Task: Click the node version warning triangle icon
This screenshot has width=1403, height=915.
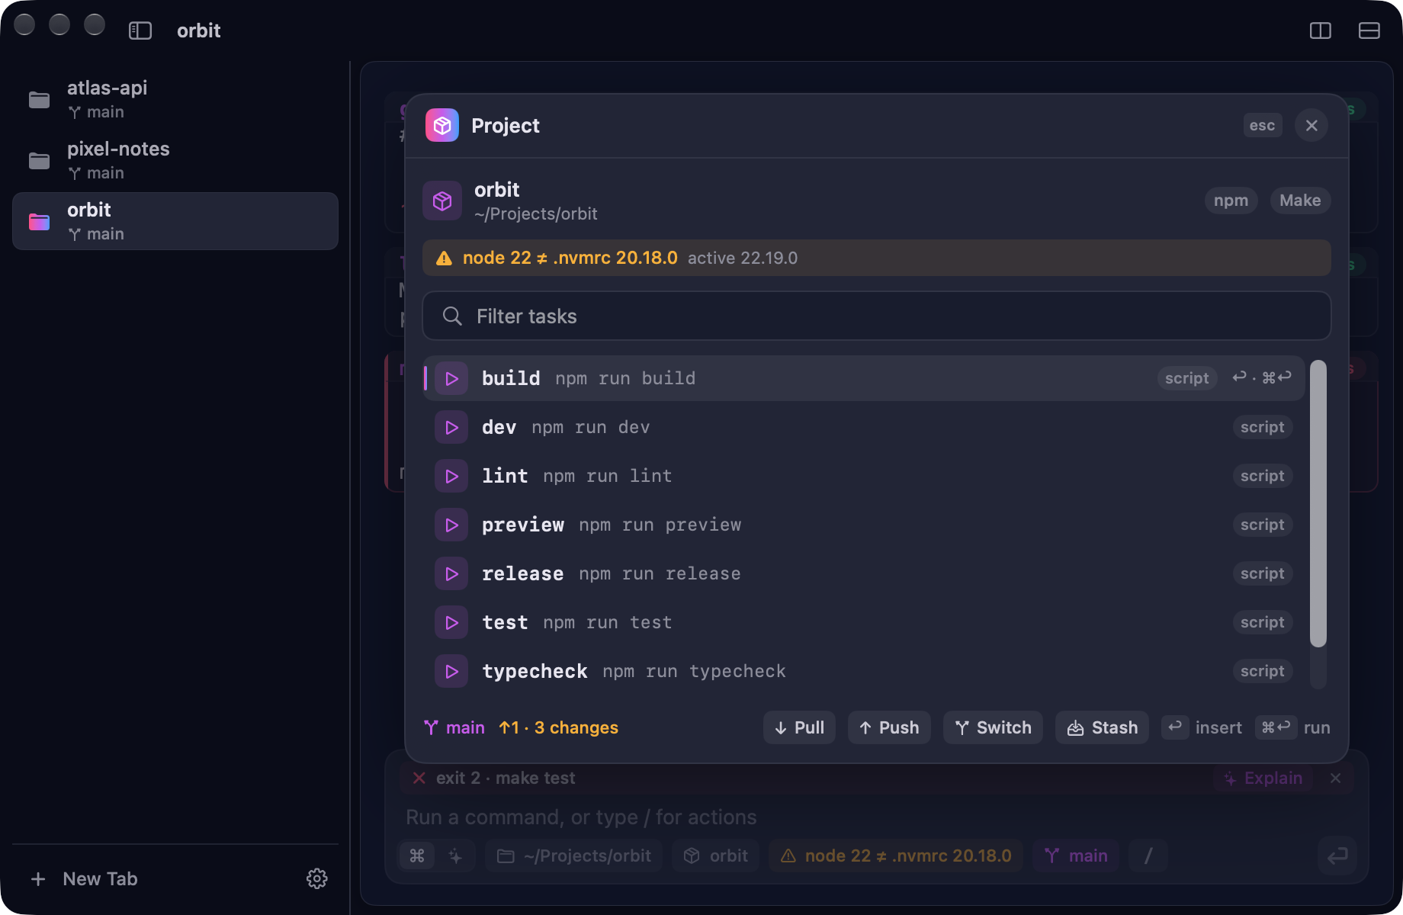Action: 444,258
